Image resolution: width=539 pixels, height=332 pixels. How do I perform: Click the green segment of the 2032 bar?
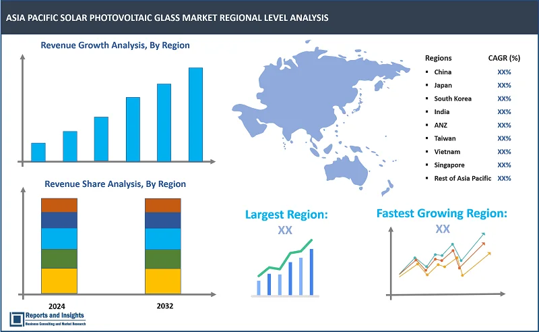click(163, 259)
